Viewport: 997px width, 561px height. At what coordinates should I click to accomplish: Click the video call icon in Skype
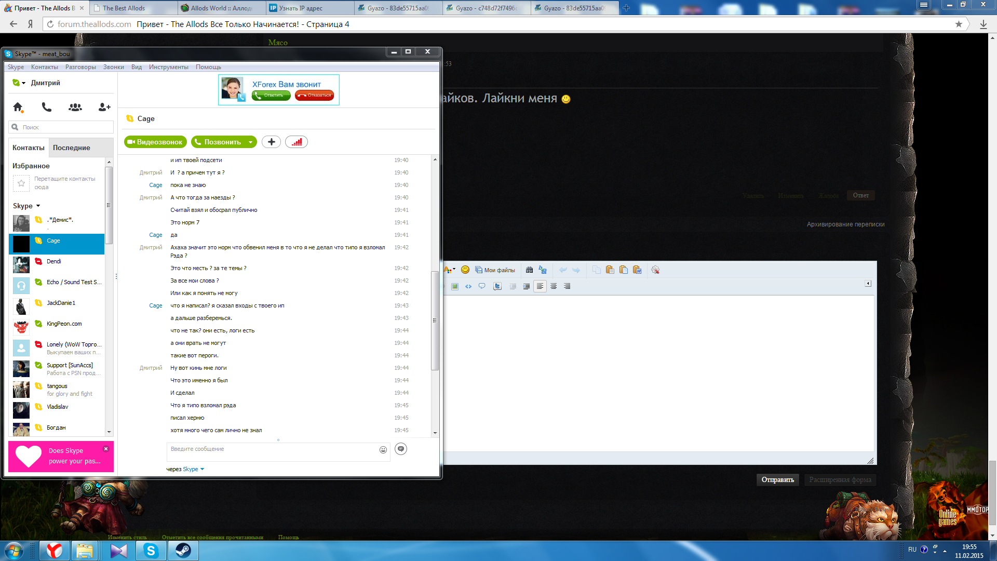tap(154, 142)
